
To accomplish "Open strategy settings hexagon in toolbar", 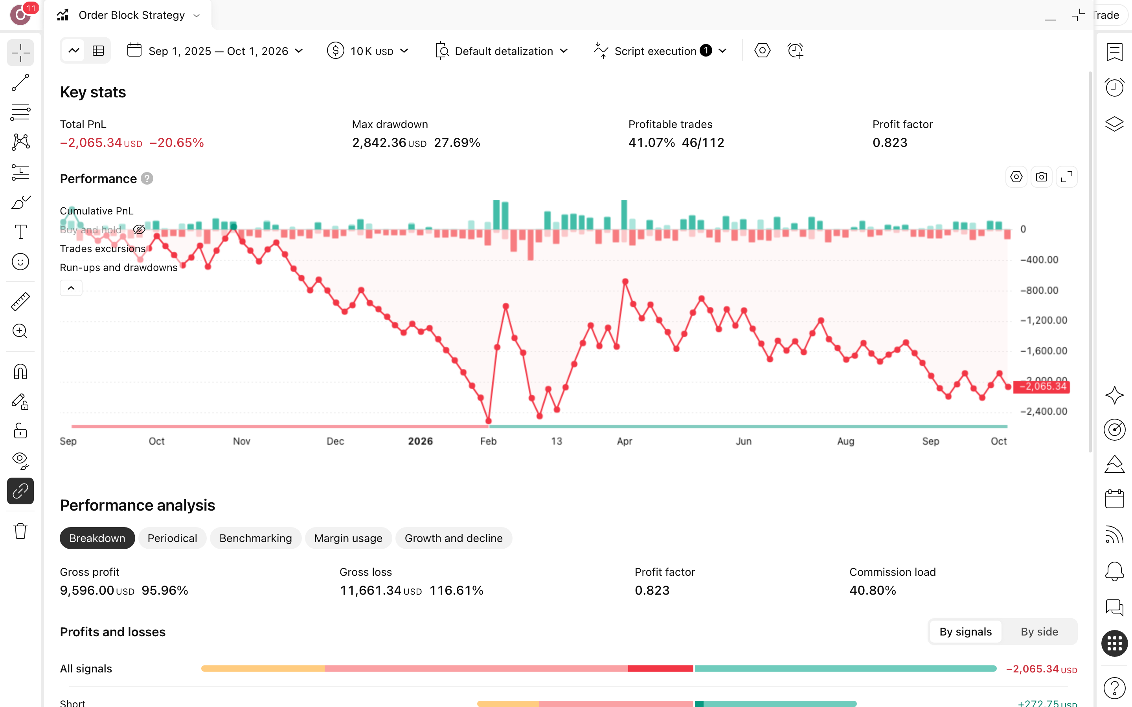I will click(762, 51).
